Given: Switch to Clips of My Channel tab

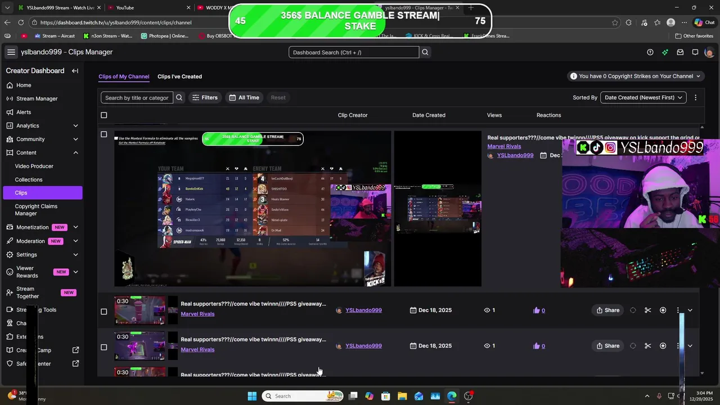Looking at the screenshot, I should tap(124, 76).
